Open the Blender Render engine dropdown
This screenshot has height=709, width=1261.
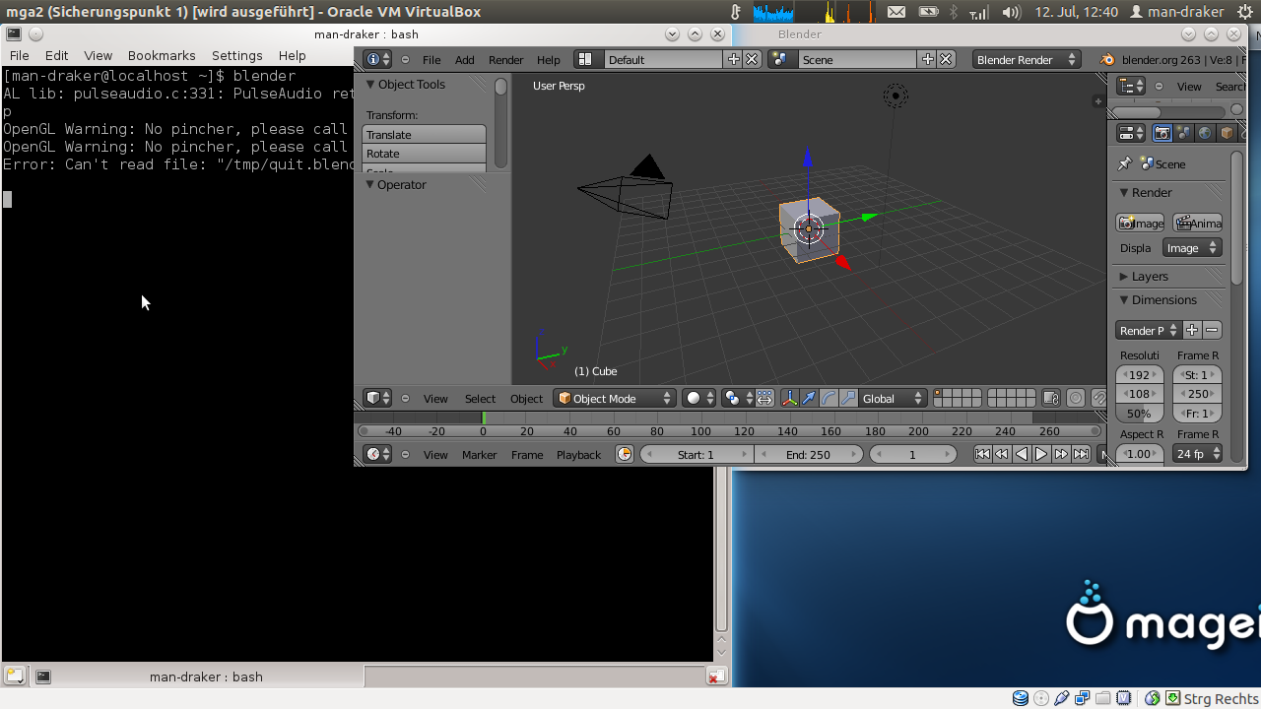(1026, 59)
